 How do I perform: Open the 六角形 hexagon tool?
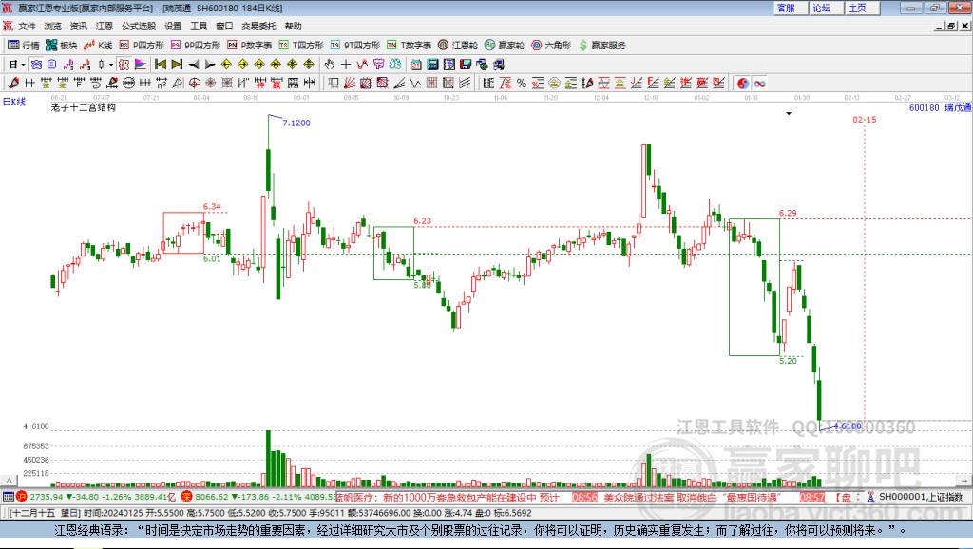point(551,46)
